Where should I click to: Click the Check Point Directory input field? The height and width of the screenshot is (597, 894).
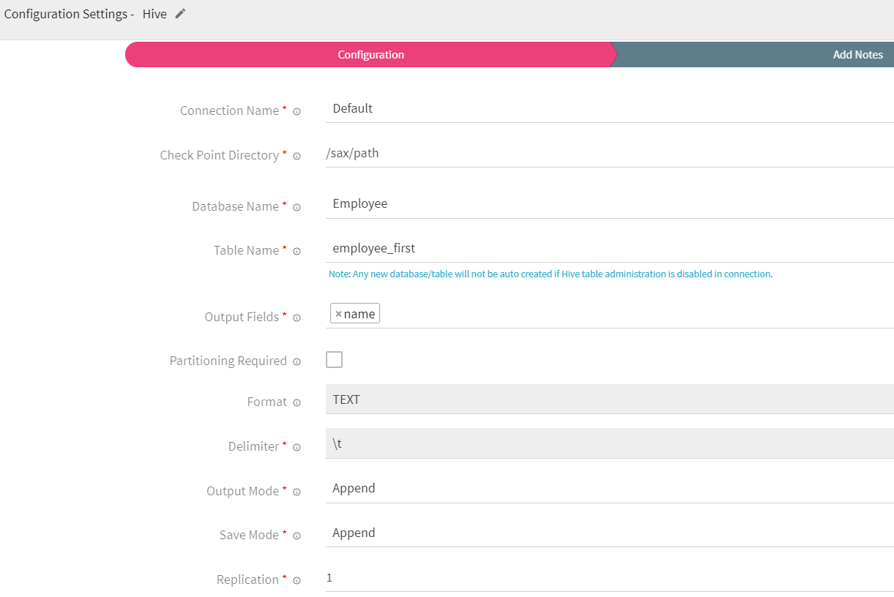609,154
